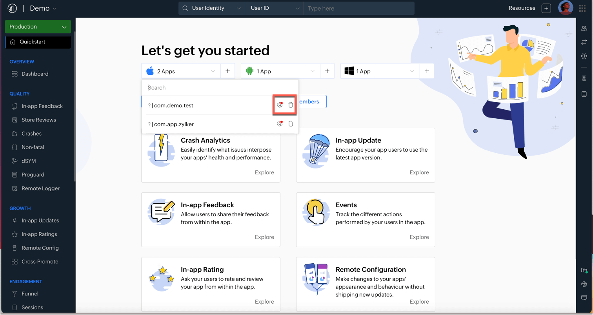Open Sessions in the sidebar
The height and width of the screenshot is (315, 593).
click(32, 308)
